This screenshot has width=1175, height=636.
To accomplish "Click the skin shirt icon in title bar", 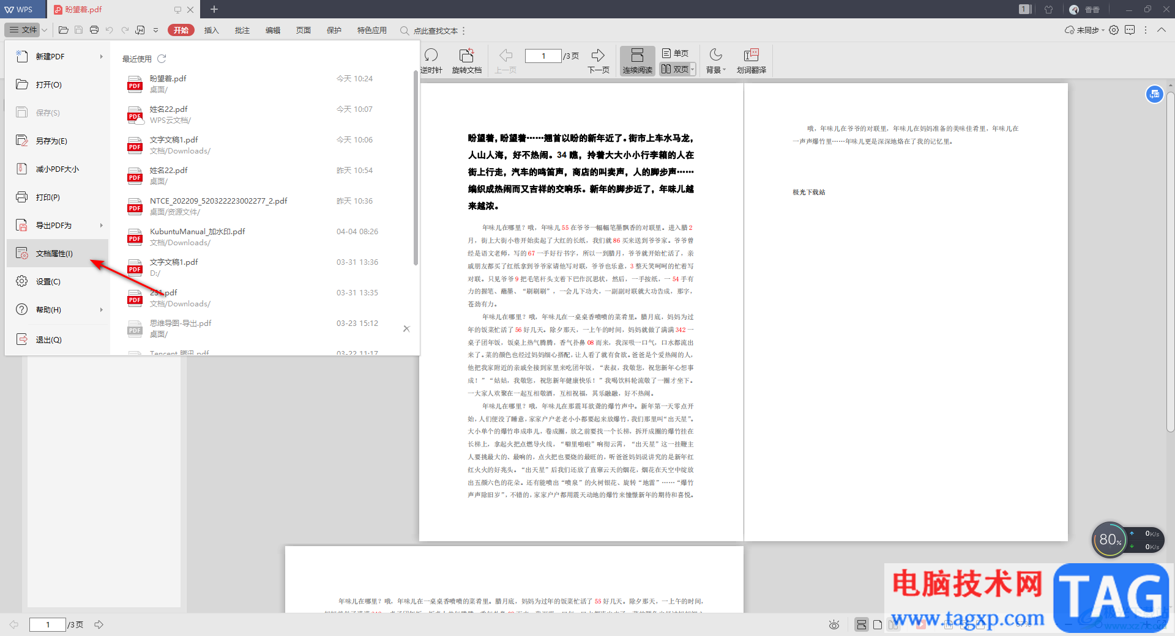I will pos(1049,9).
